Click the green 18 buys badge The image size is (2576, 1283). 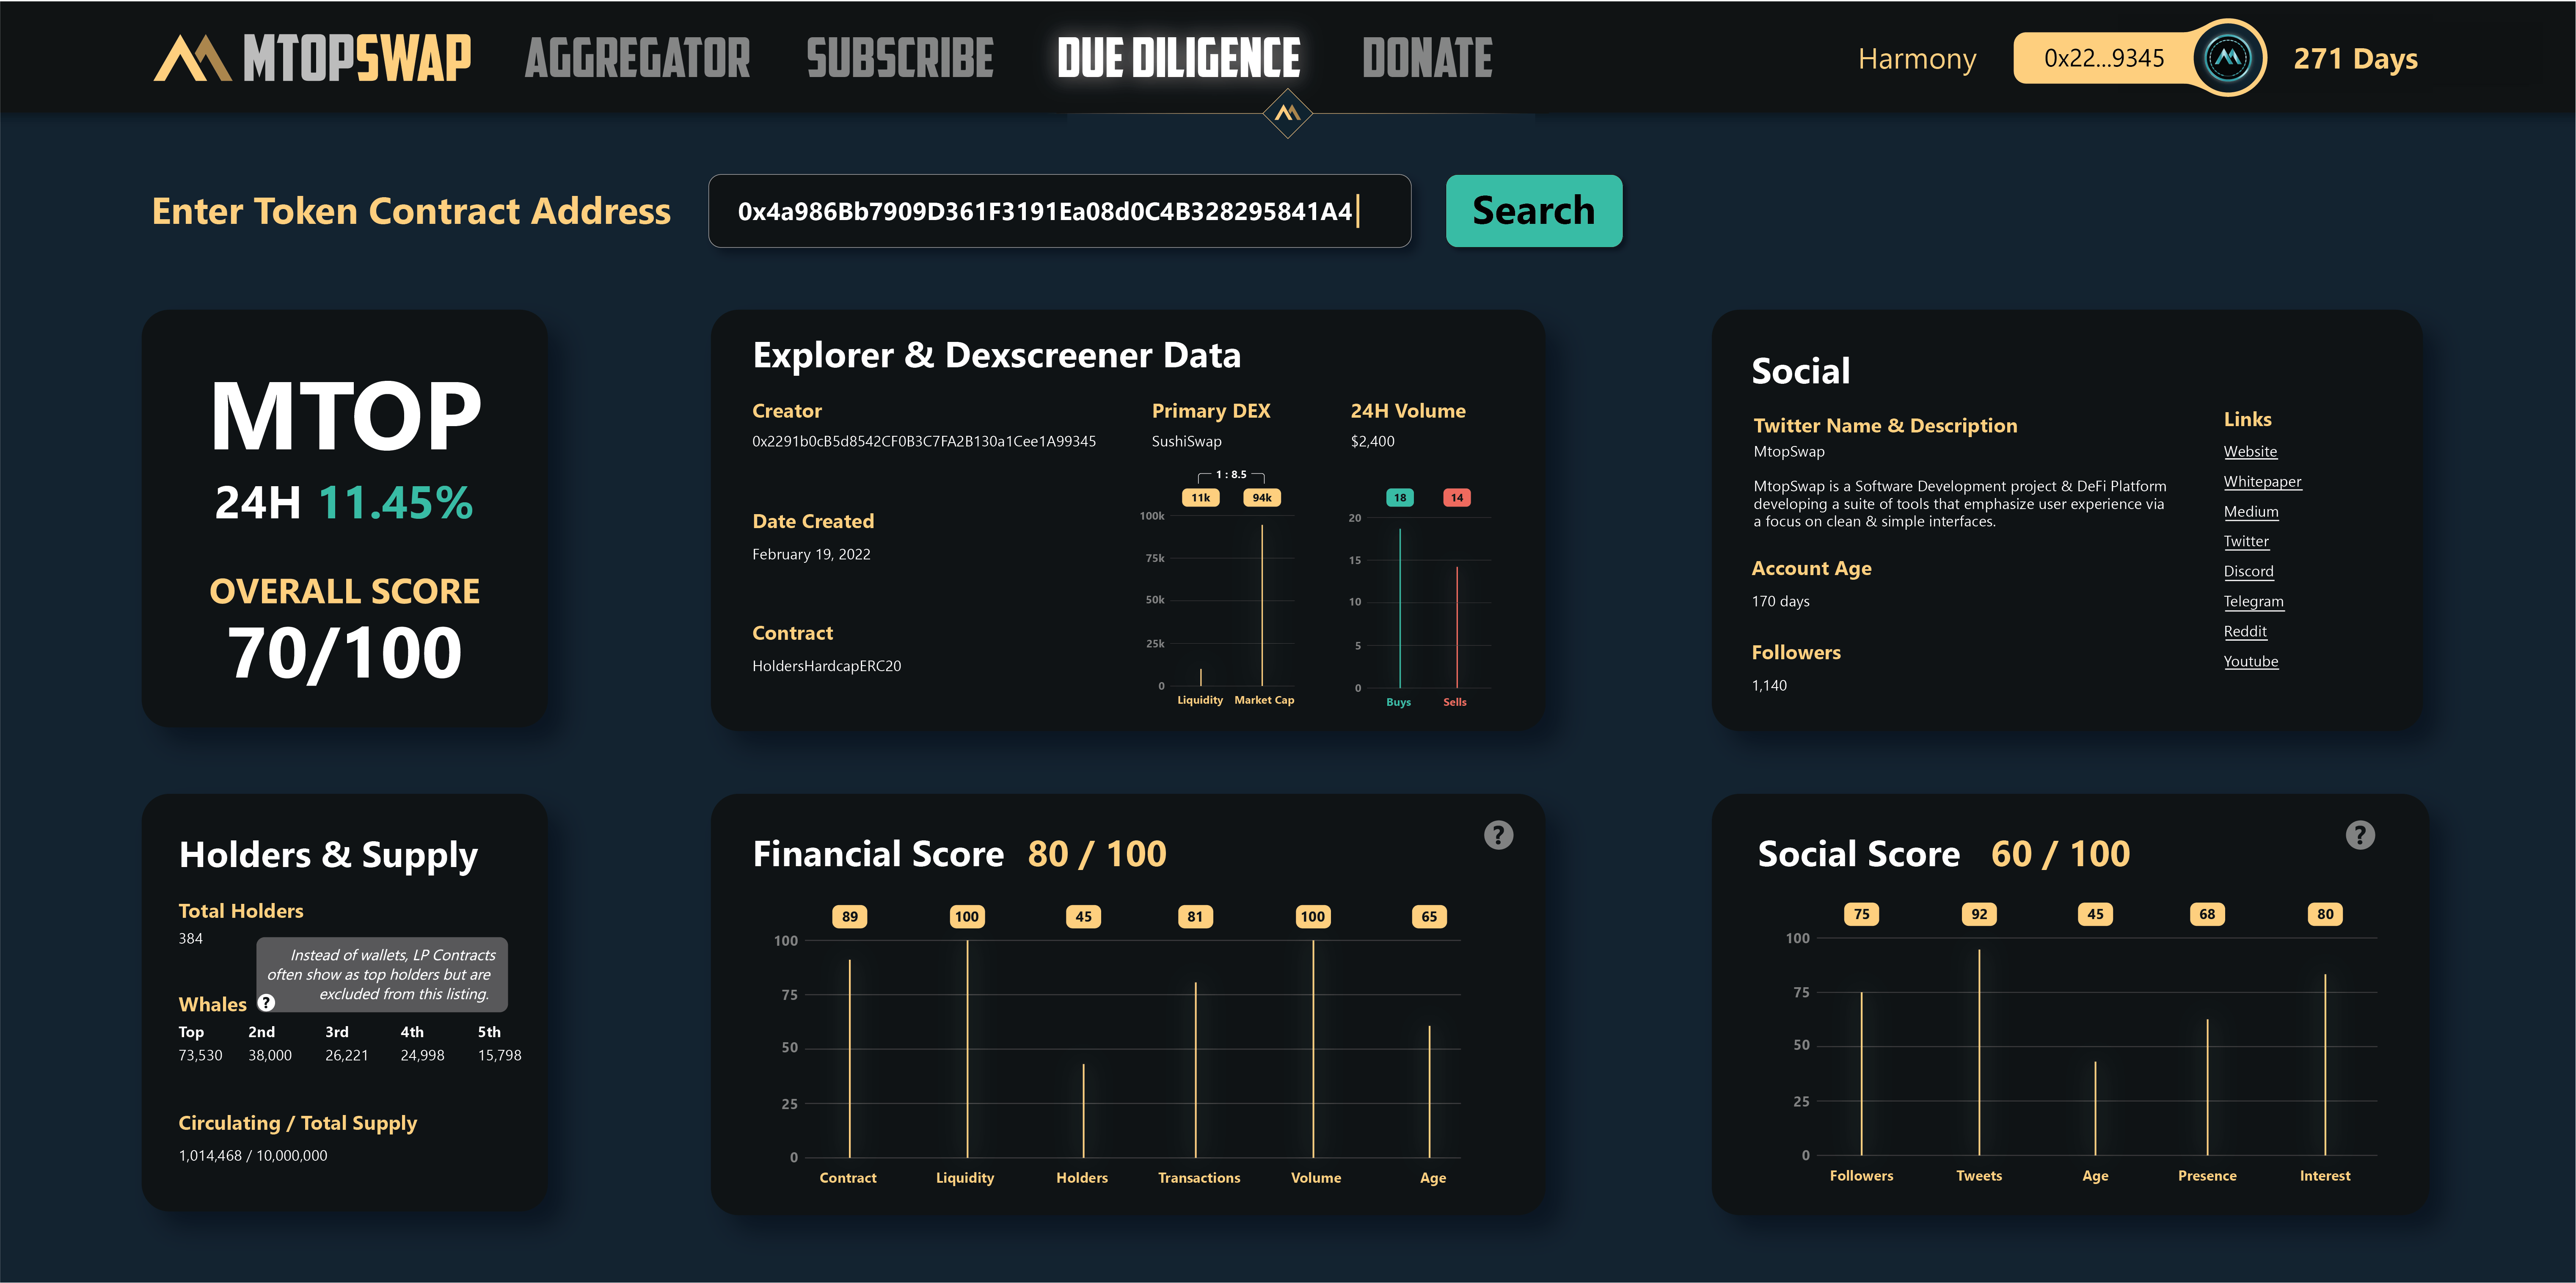[x=1400, y=497]
